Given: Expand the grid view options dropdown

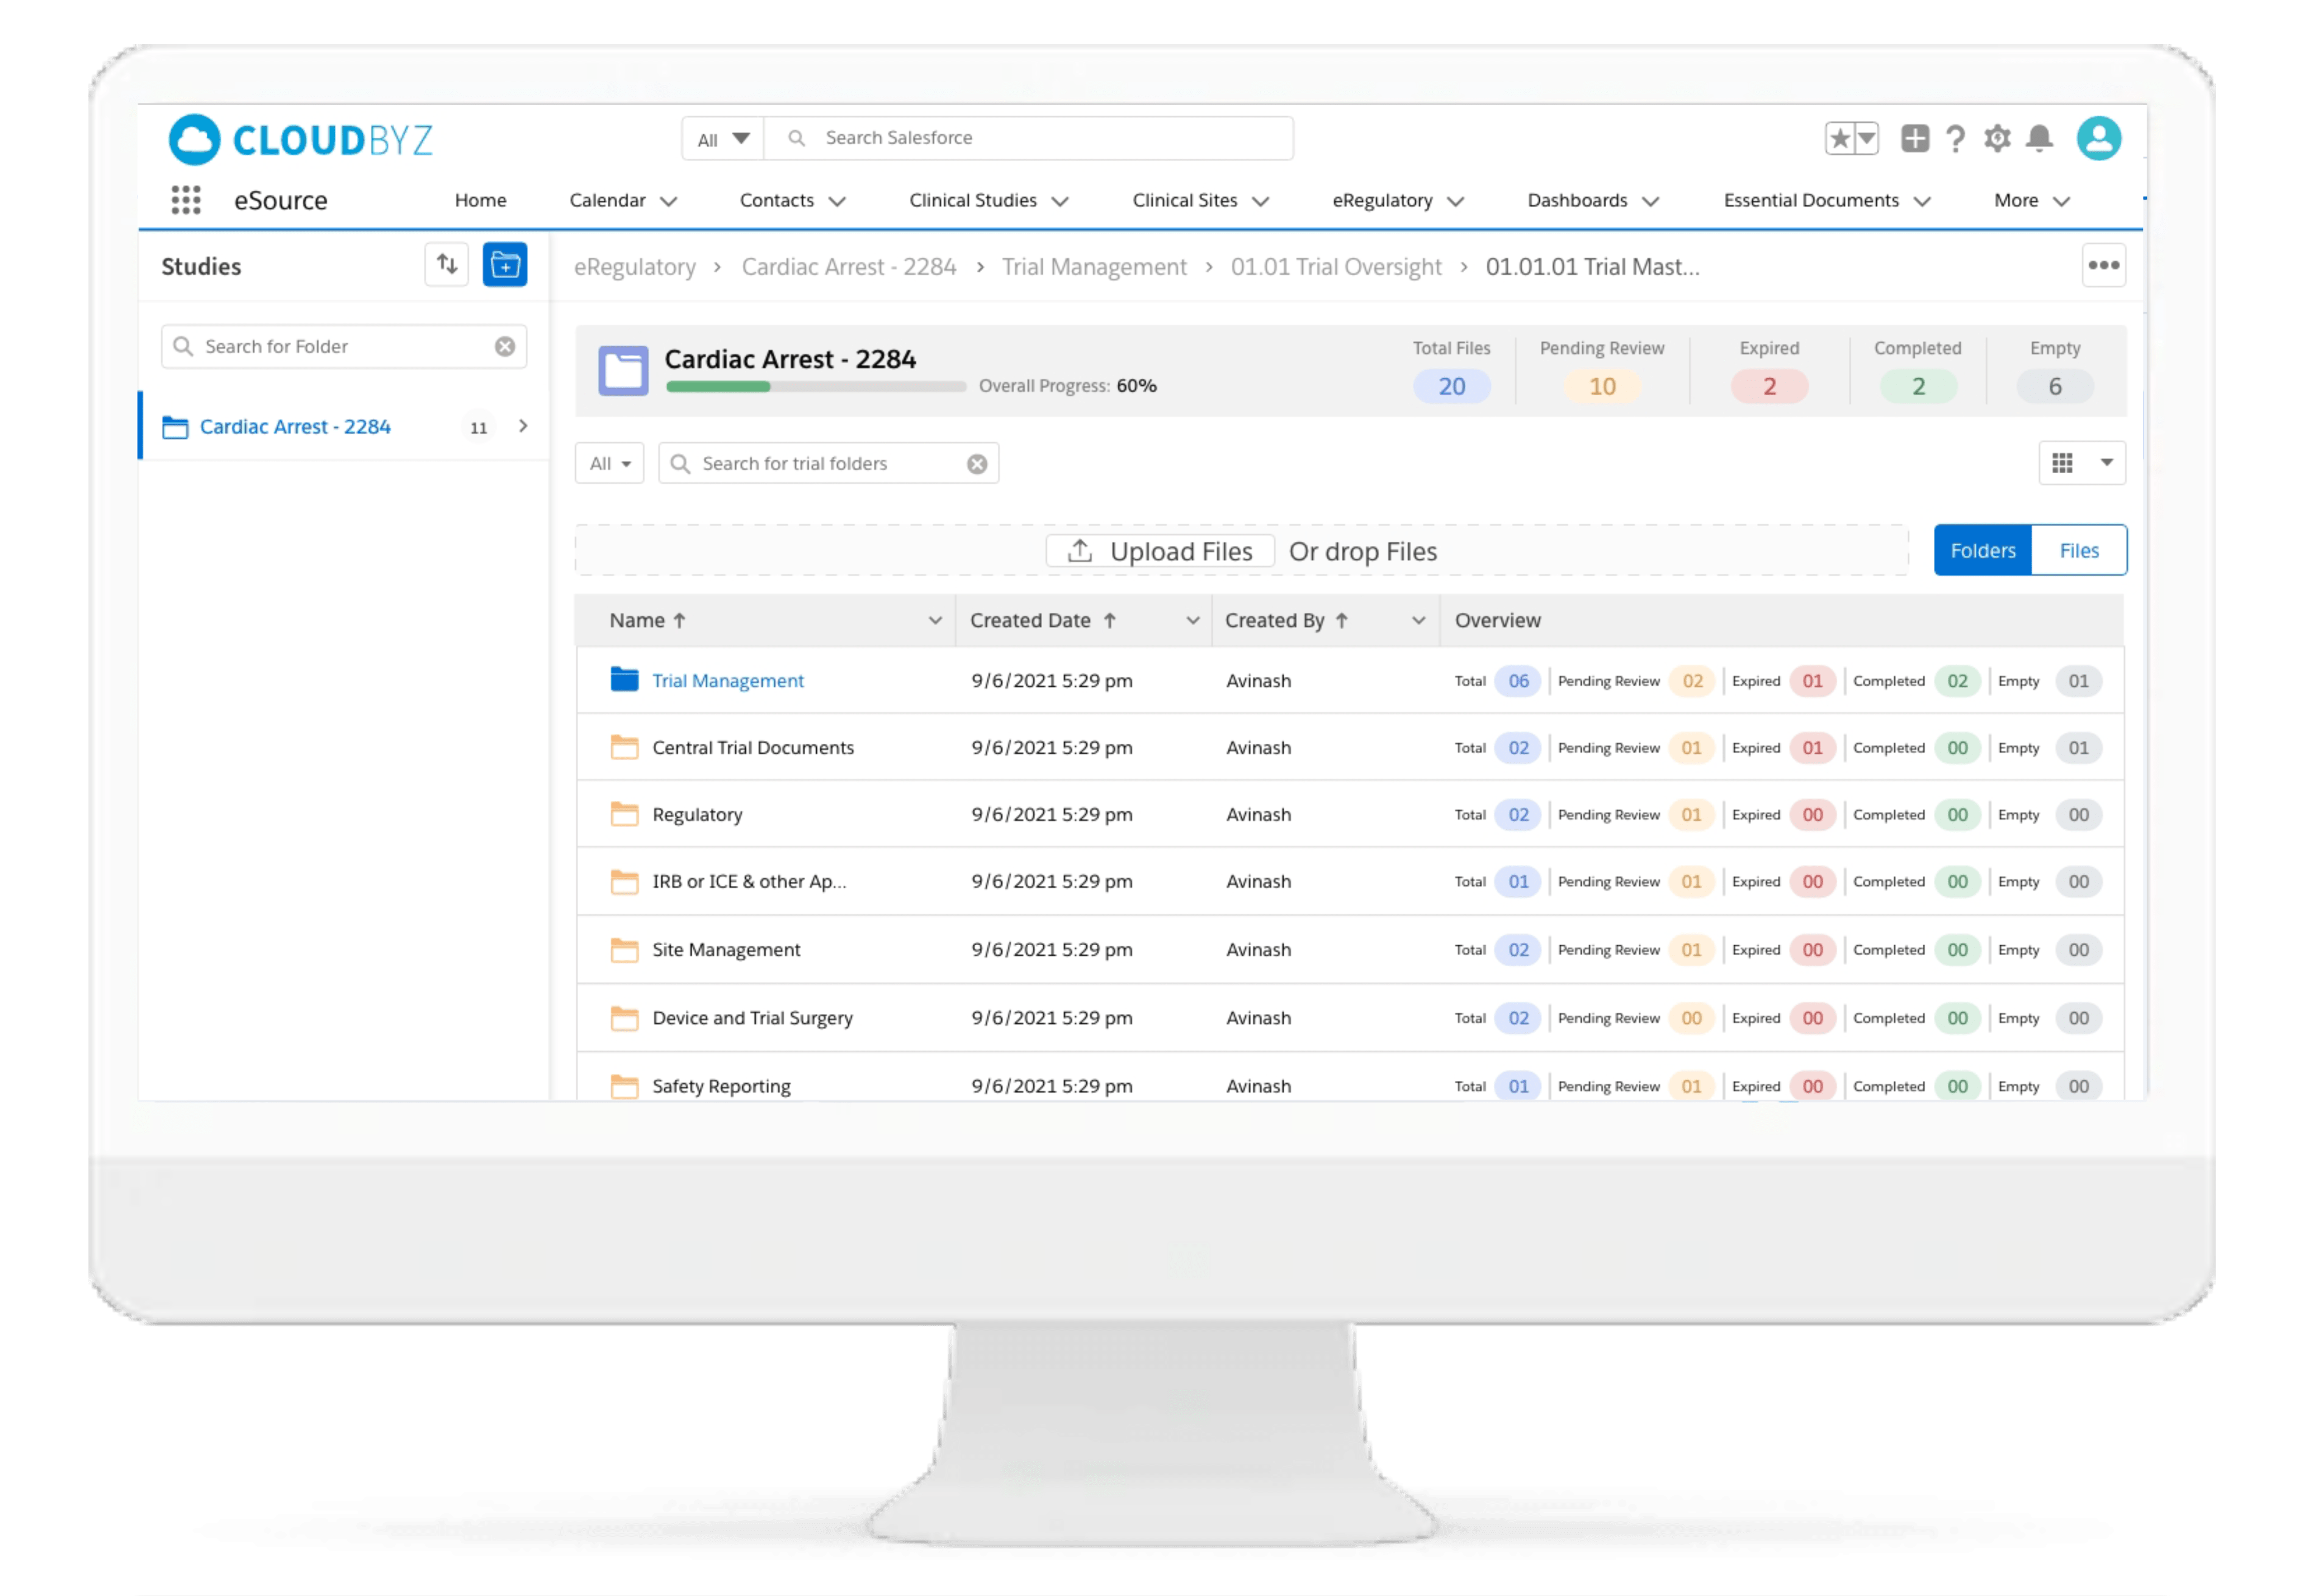Looking at the screenshot, I should pyautogui.click(x=2106, y=463).
